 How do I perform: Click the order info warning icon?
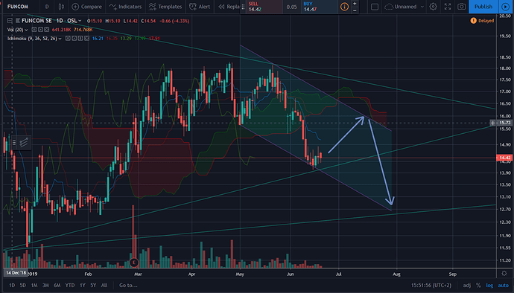pyautogui.click(x=344, y=7)
